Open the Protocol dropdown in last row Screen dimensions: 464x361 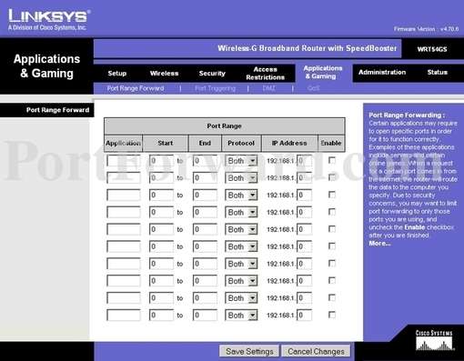pos(241,316)
